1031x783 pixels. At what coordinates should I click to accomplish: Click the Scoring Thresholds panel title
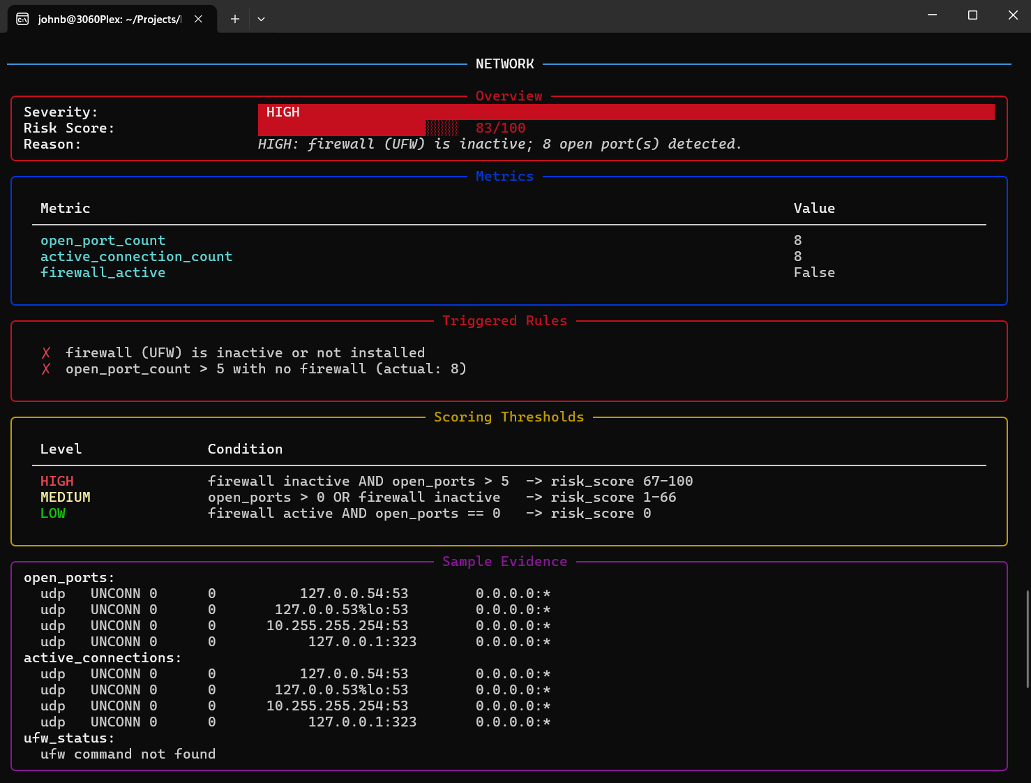(x=509, y=417)
